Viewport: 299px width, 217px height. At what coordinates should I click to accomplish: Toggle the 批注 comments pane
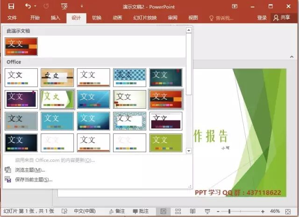141,211
